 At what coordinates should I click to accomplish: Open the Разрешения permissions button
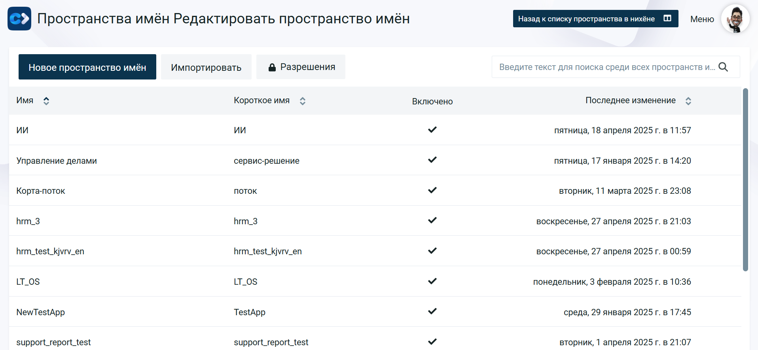[x=301, y=67]
